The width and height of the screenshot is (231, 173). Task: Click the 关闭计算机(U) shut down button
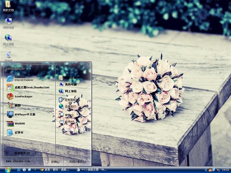75,162
